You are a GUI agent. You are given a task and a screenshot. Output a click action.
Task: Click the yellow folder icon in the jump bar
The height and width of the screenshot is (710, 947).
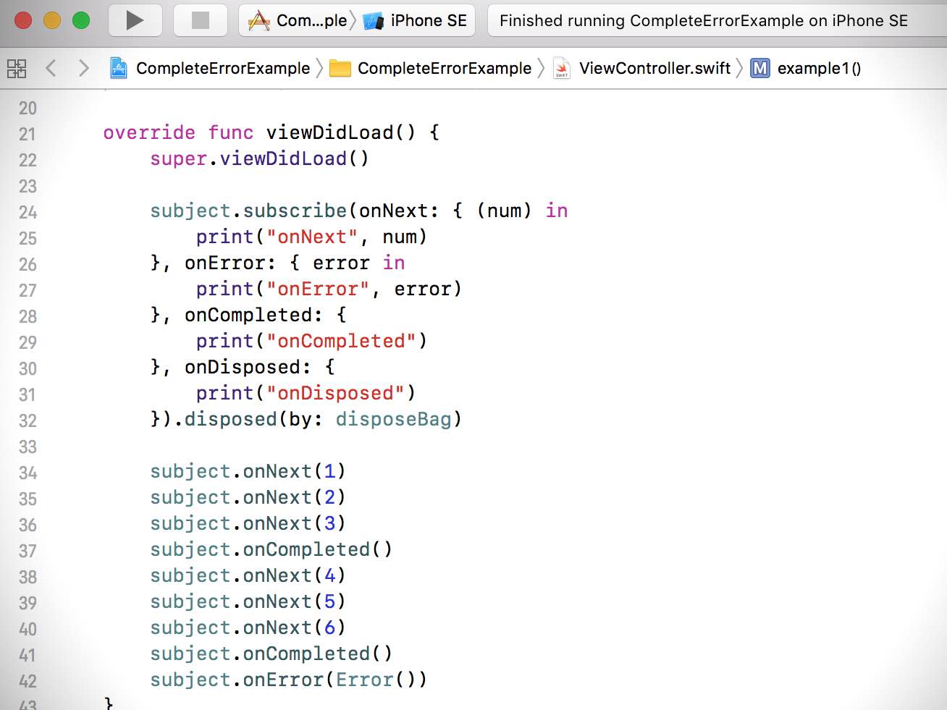point(340,68)
